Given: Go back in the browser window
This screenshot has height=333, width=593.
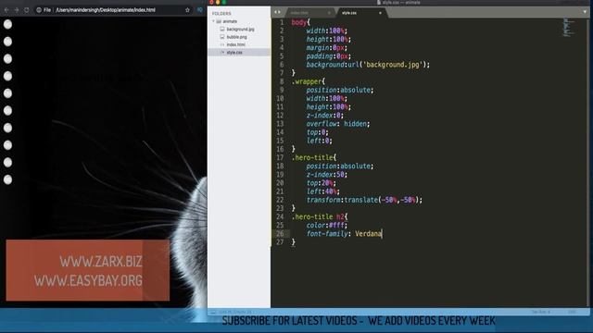Looking at the screenshot, I should point(6,10).
